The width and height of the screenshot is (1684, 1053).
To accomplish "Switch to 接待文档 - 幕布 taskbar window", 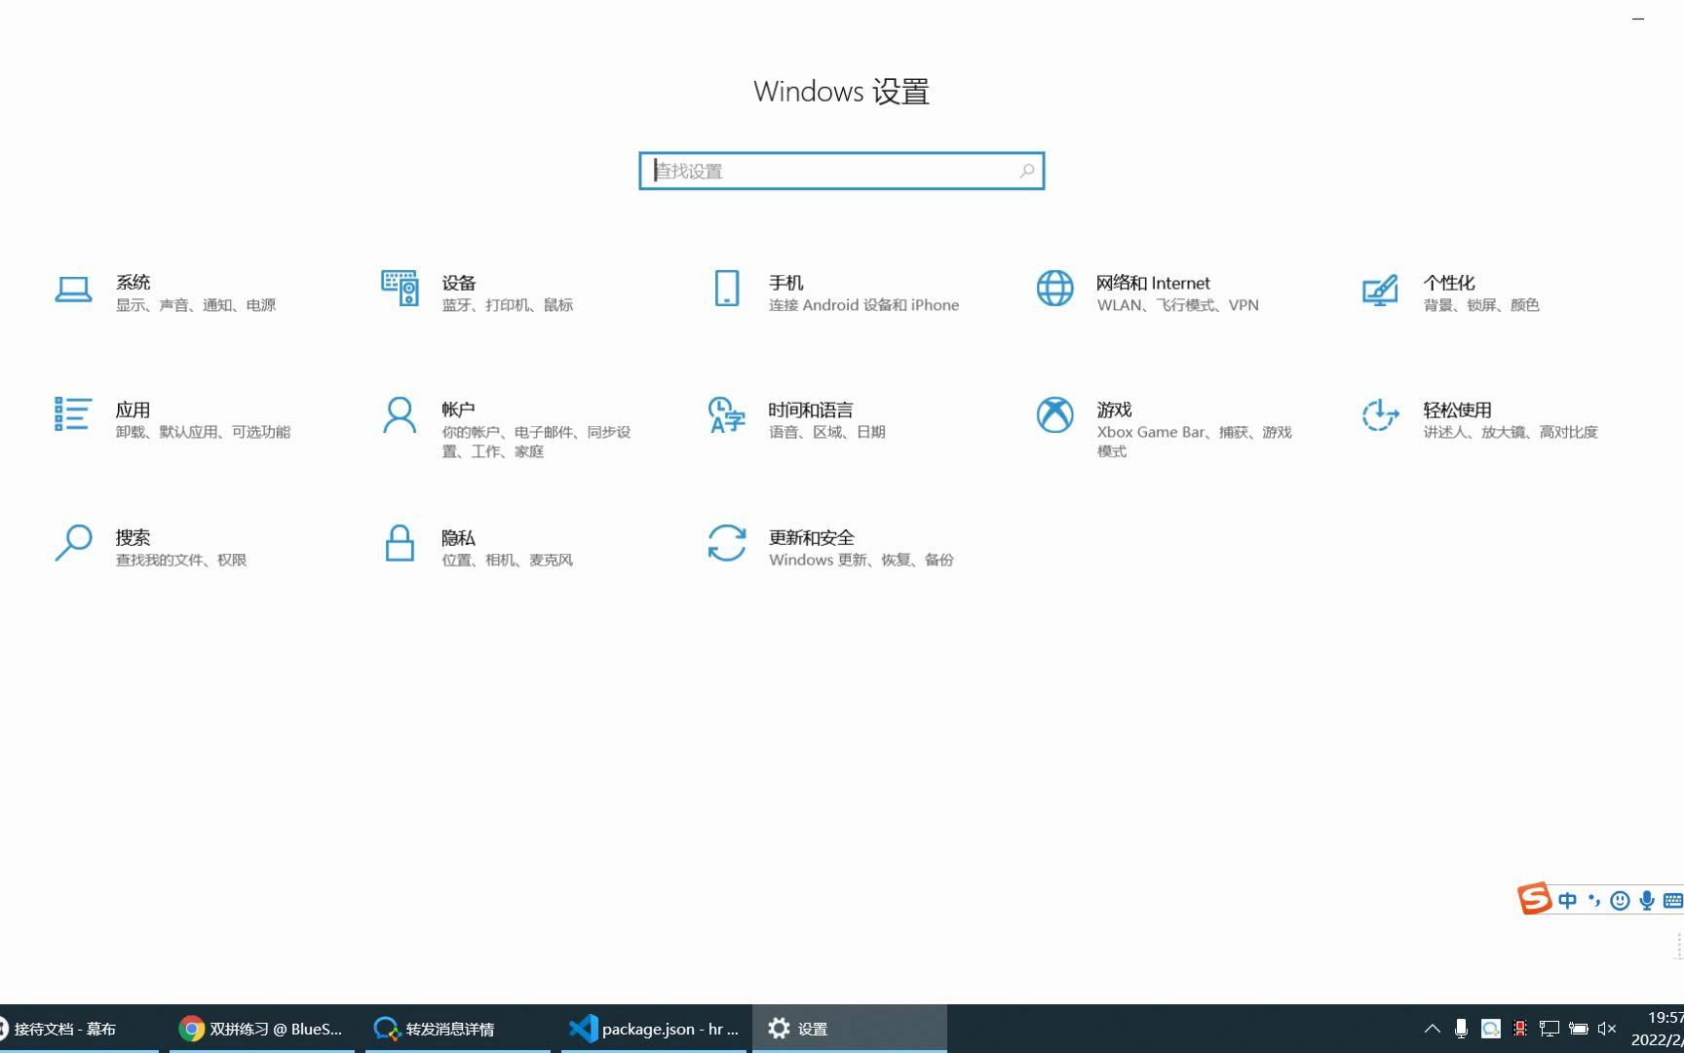I will tap(78, 1029).
